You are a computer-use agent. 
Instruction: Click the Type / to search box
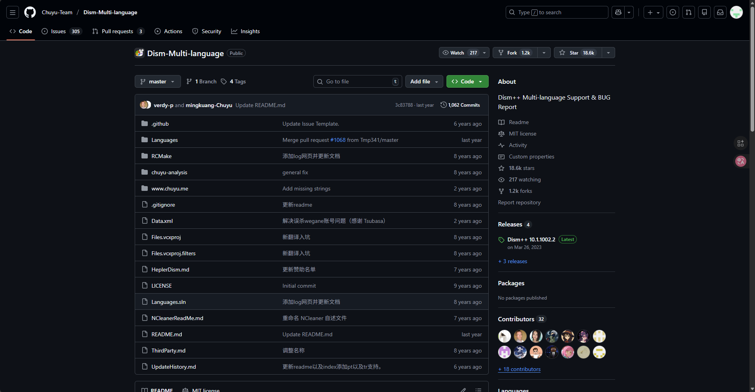557,12
